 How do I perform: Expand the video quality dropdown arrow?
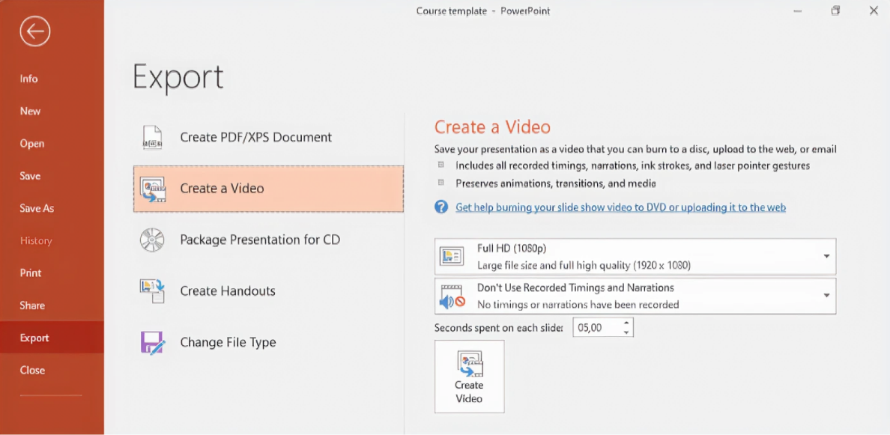(x=826, y=256)
